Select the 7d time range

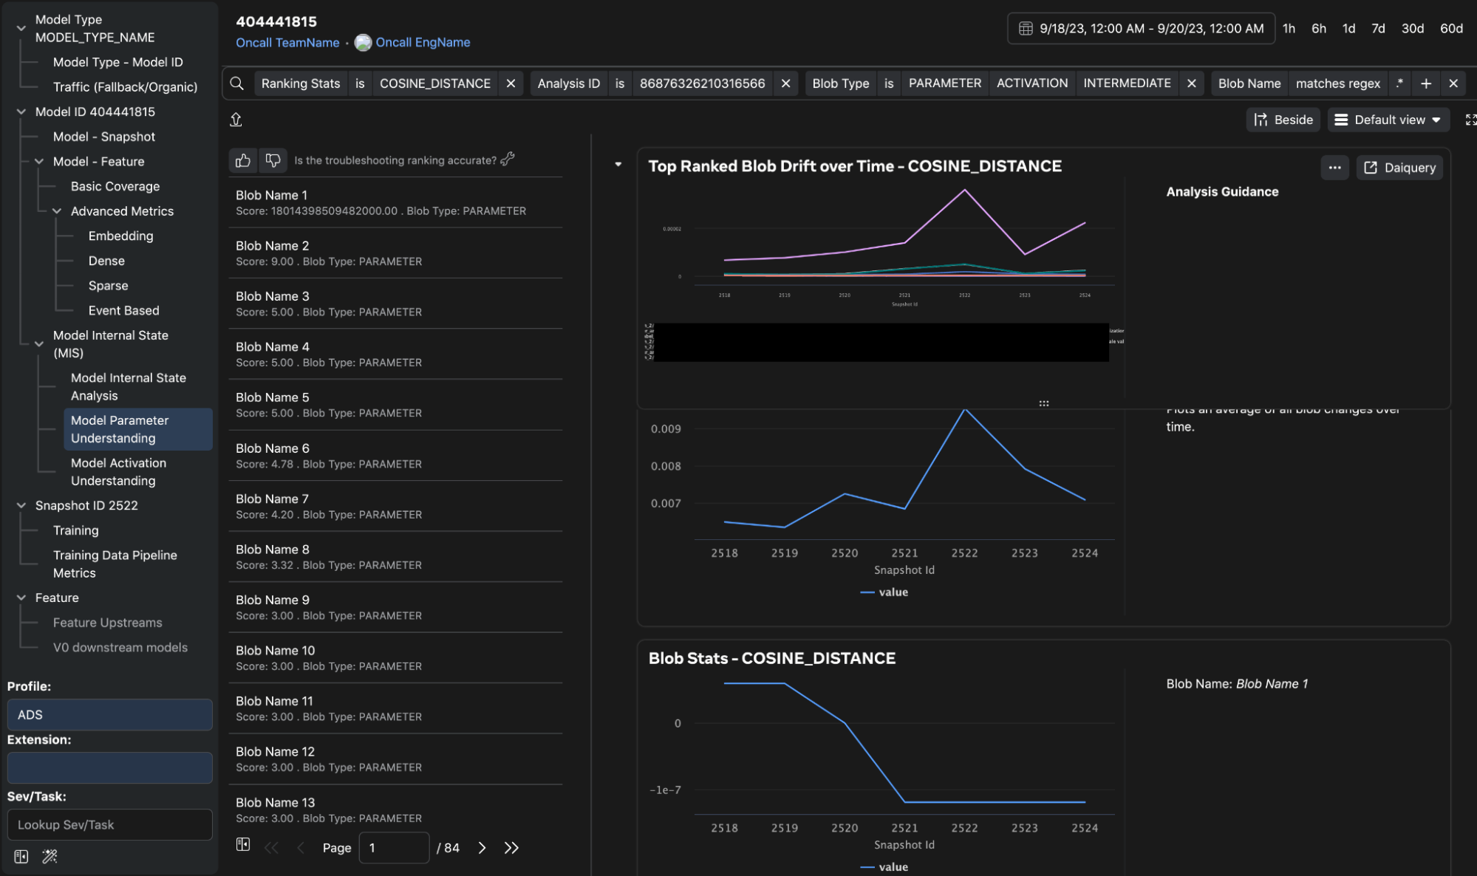click(1378, 29)
